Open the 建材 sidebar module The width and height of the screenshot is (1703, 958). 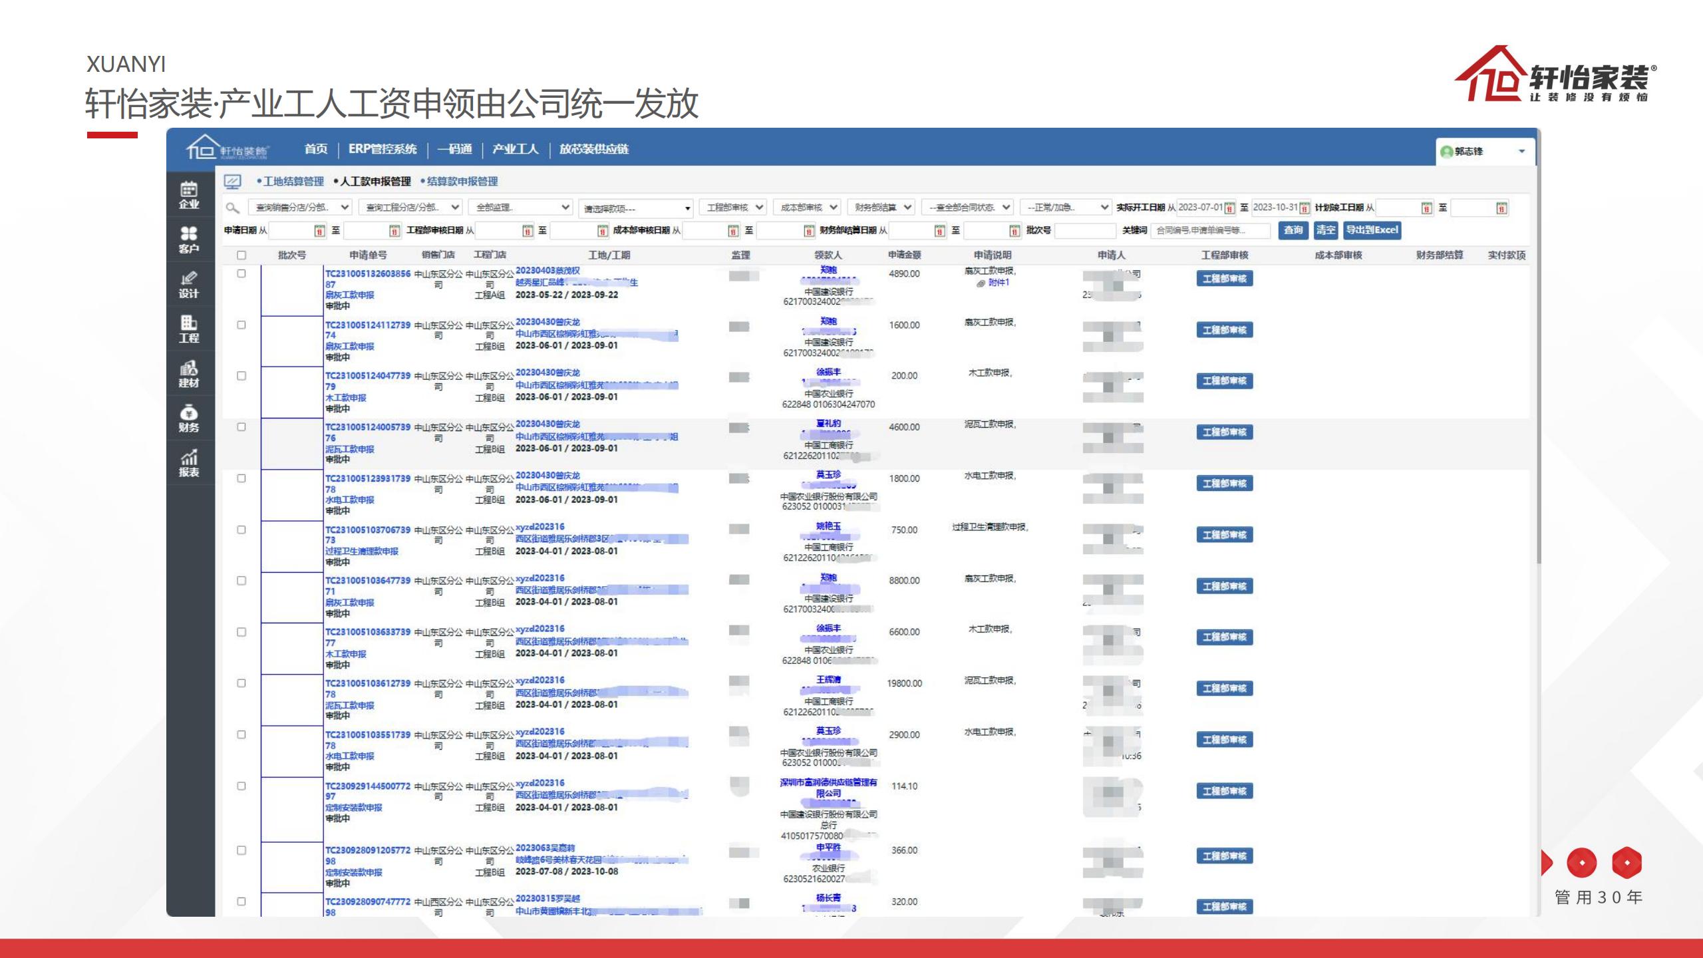189,373
